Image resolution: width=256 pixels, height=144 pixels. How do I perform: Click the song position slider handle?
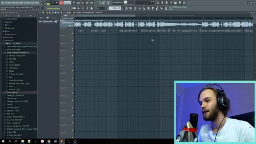pyautogui.click(x=126, y=2)
